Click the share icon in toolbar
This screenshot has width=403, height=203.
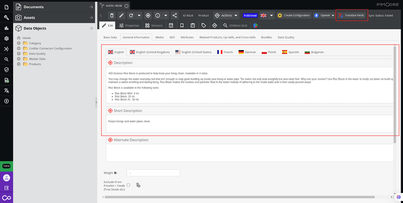click(x=174, y=15)
